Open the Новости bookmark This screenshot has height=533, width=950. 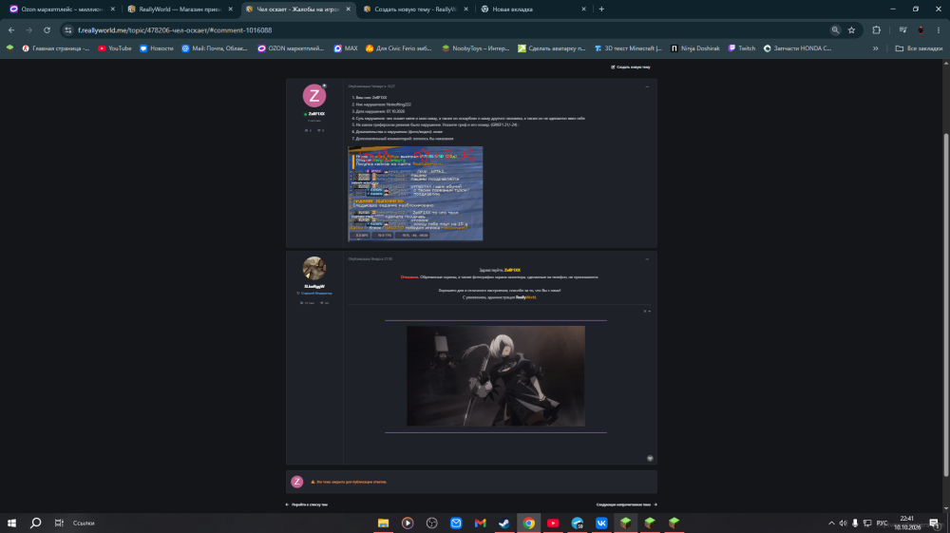click(157, 48)
